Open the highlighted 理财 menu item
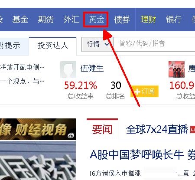 (x=148, y=20)
